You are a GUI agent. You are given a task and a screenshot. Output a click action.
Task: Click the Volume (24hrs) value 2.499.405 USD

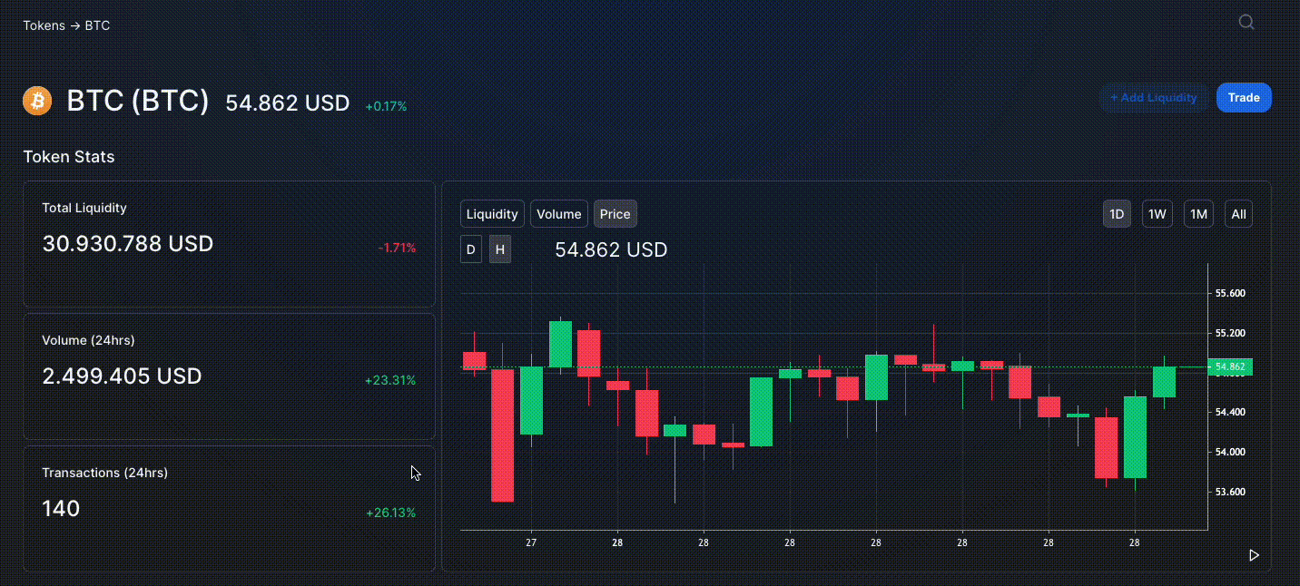coord(122,376)
